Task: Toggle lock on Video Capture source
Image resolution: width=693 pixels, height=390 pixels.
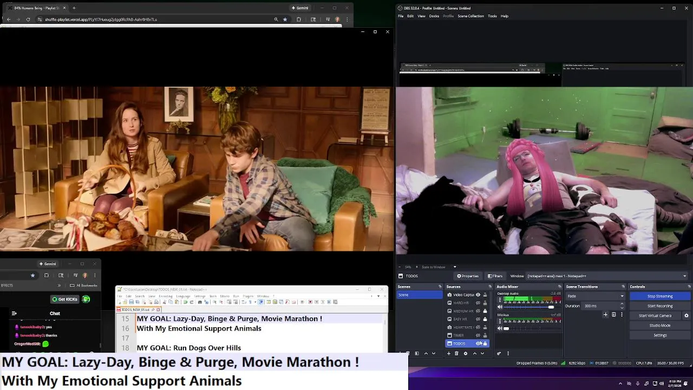Action: 485,295
